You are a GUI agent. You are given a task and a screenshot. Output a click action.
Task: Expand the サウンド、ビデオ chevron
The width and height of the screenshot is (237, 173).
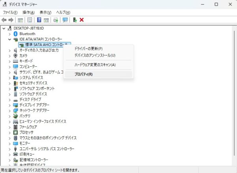9,72
